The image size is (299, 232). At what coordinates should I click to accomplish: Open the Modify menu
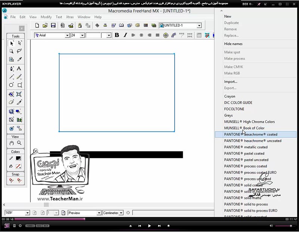(46, 17)
